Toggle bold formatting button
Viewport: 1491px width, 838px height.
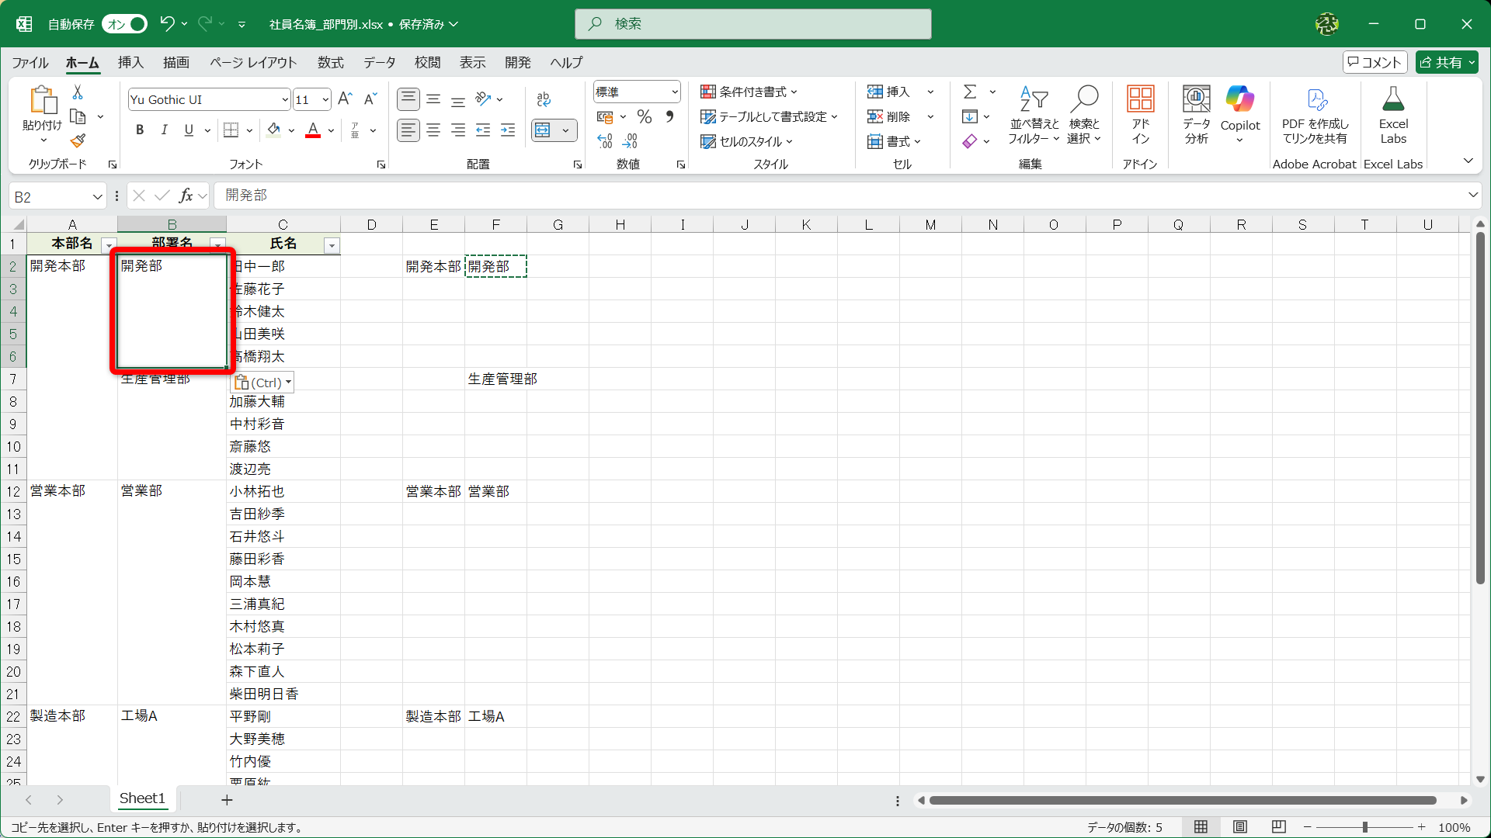[x=140, y=130]
